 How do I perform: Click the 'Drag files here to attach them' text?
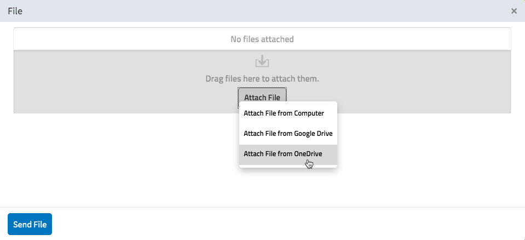262,79
